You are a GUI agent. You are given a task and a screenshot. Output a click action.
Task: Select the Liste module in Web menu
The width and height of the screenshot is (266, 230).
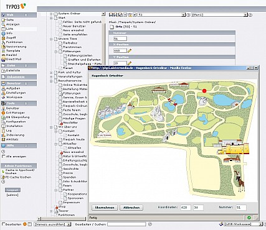[x=9, y=29]
